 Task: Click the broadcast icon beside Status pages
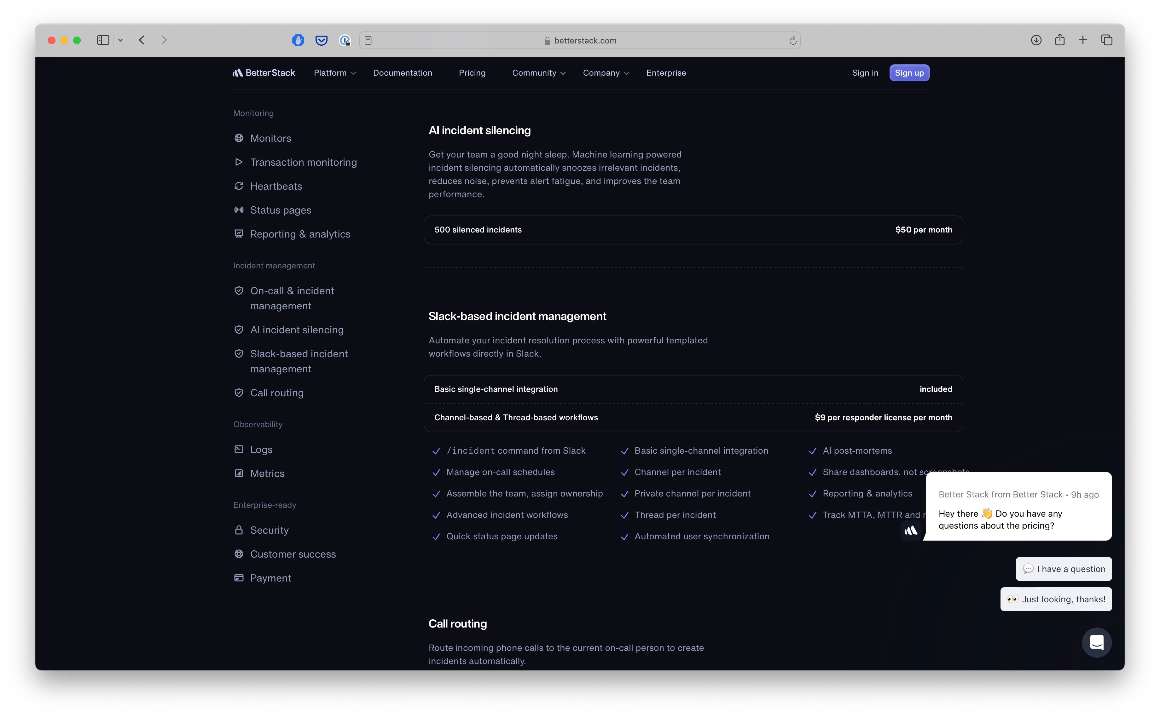[x=239, y=209]
